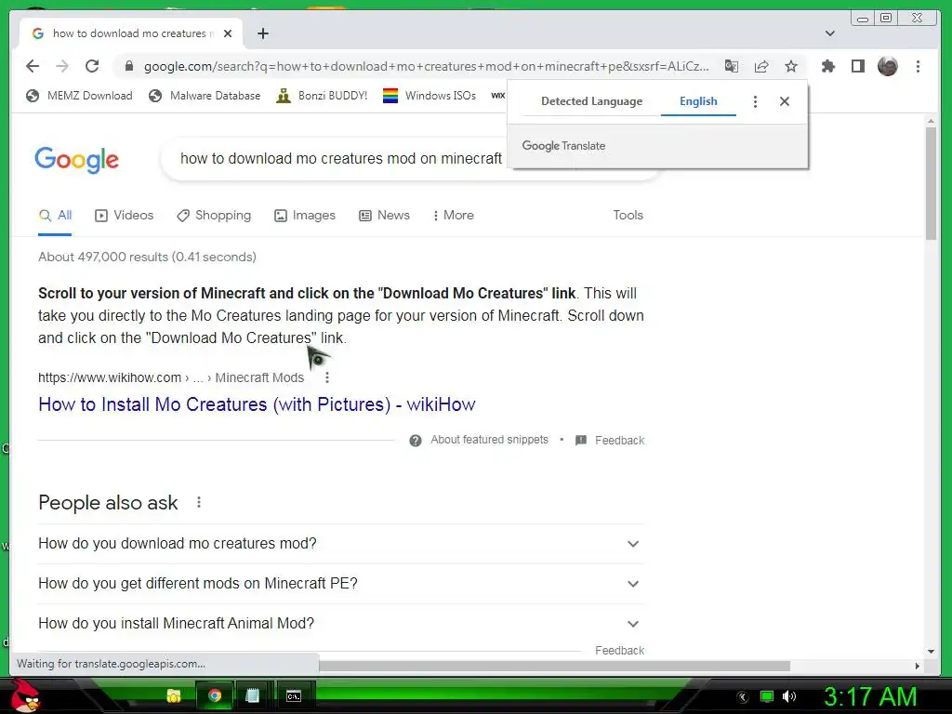Open the Chrome profile avatar

tap(888, 66)
